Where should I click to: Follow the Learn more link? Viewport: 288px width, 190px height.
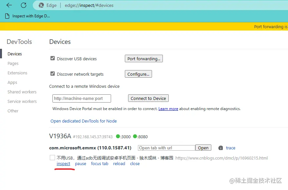point(168,109)
